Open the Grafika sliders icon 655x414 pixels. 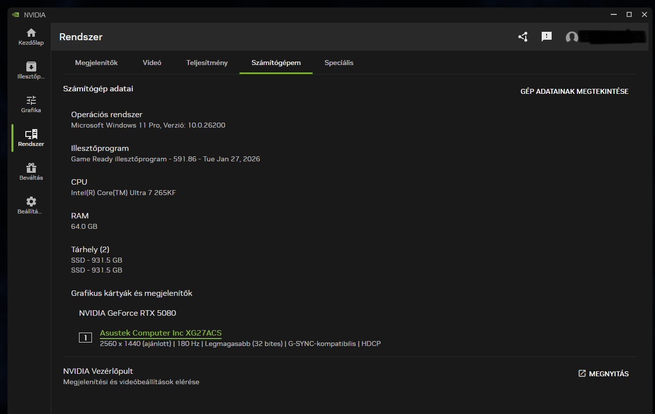[31, 100]
